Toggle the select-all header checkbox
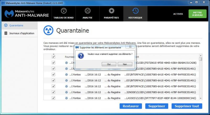Viewport: 210px width, 115px height. click(53, 57)
